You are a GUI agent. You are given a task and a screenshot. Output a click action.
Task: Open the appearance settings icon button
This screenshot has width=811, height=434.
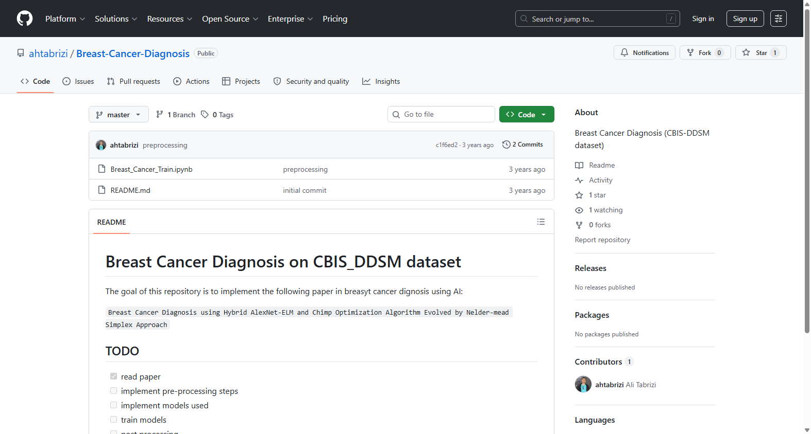click(779, 19)
